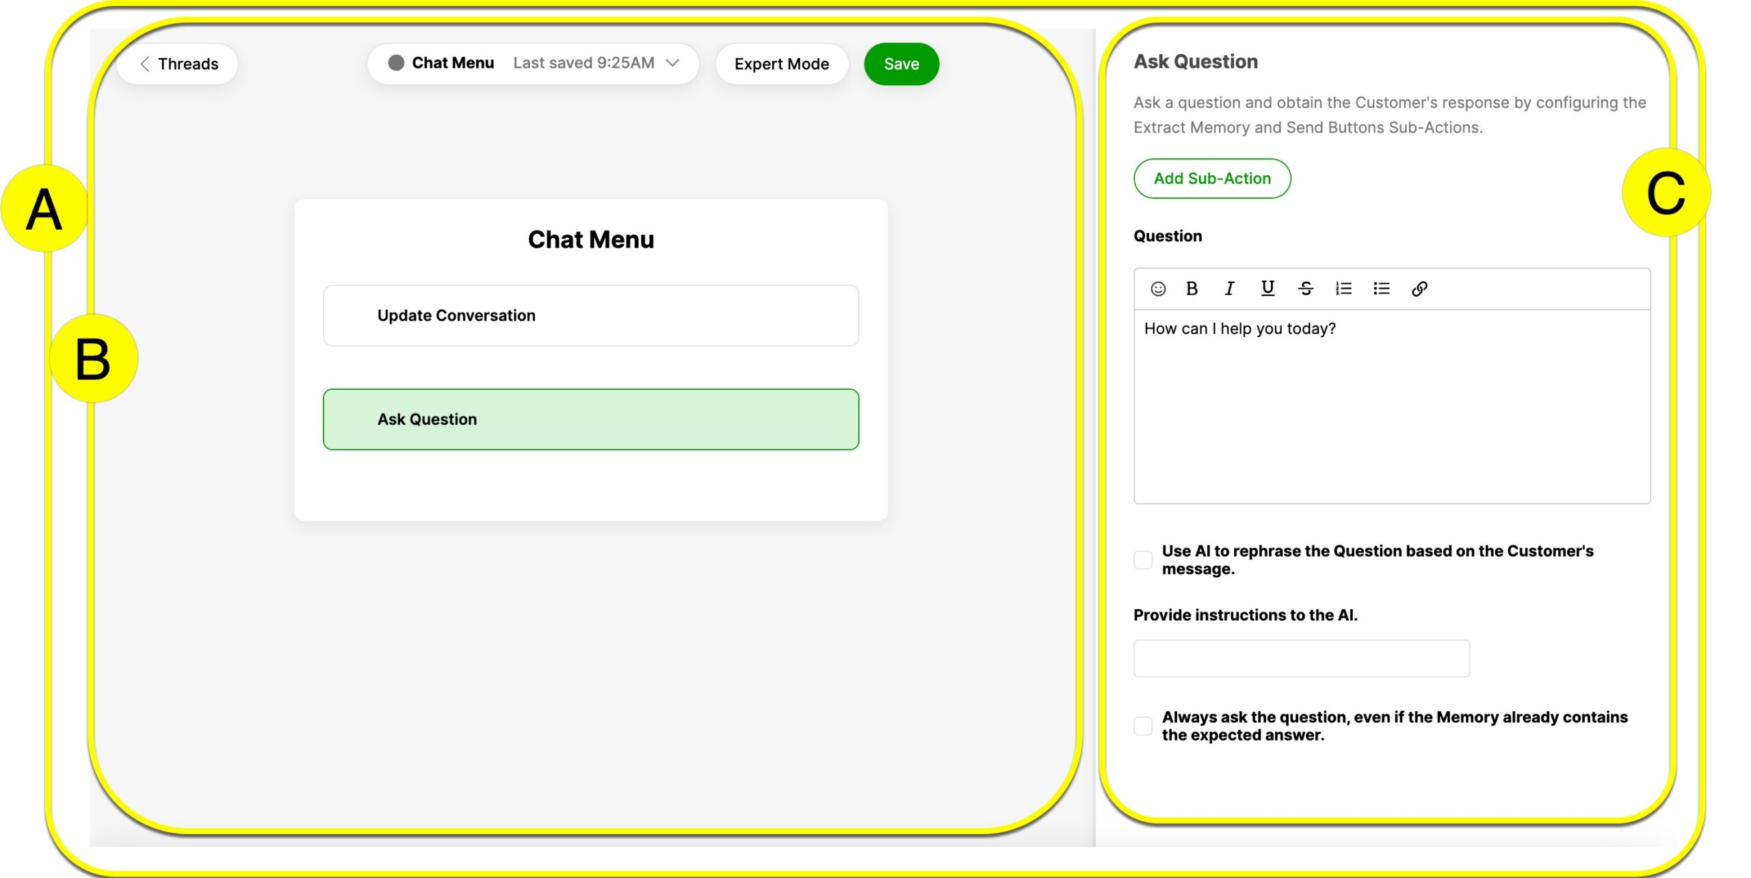Click the Expert Mode button

(x=782, y=63)
